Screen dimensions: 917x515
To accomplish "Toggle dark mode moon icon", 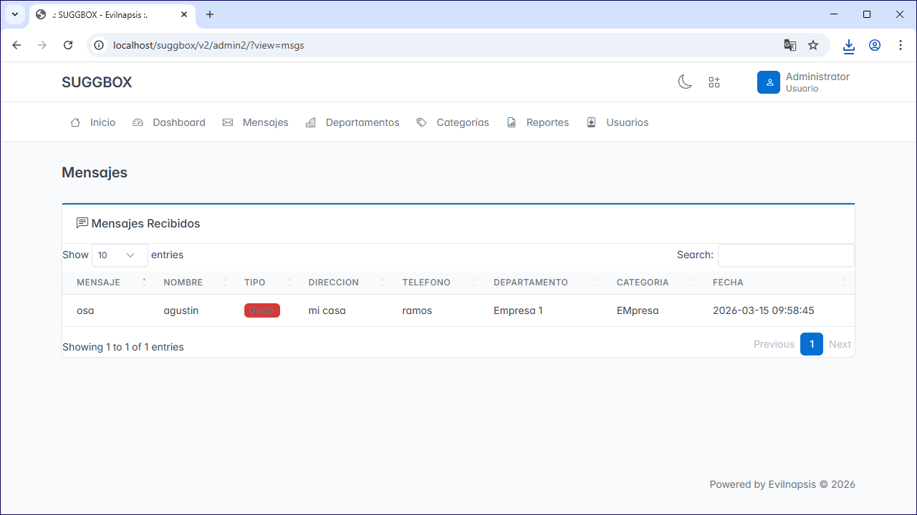I will [x=685, y=82].
